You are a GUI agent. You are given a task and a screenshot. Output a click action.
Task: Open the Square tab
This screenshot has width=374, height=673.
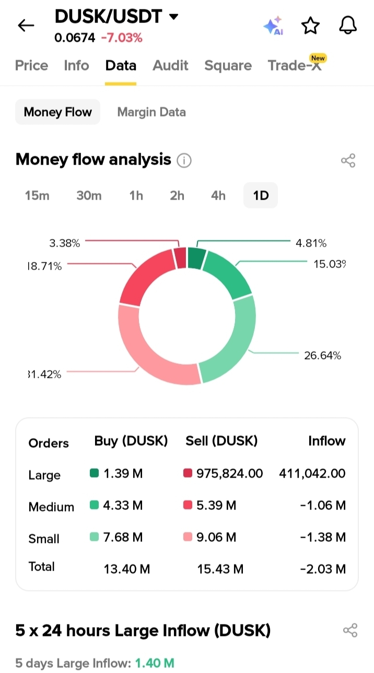228,65
